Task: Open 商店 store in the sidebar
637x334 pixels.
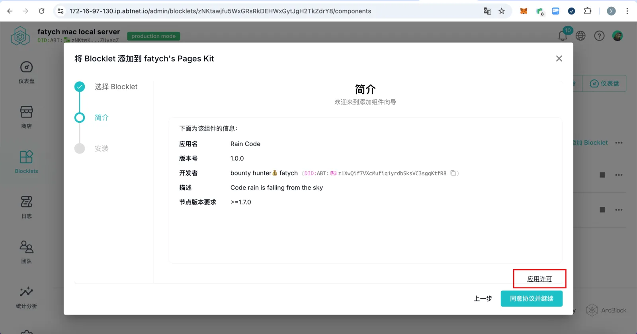Action: pos(26,117)
